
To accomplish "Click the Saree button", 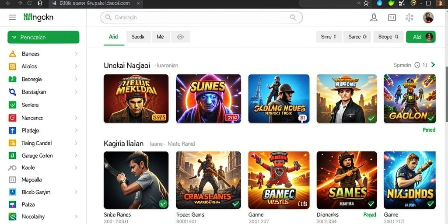I will 357,37.
